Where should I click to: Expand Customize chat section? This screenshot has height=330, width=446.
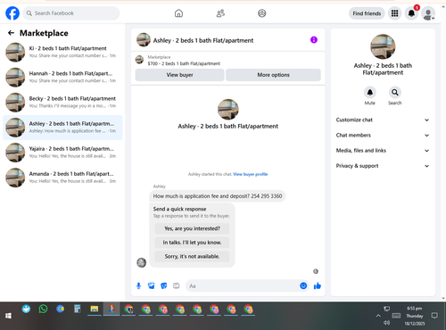(x=383, y=120)
